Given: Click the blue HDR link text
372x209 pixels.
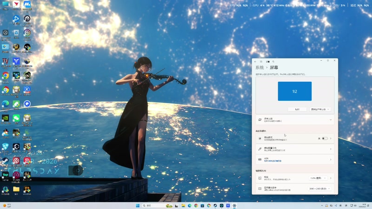Looking at the screenshot, I should coord(273,161).
